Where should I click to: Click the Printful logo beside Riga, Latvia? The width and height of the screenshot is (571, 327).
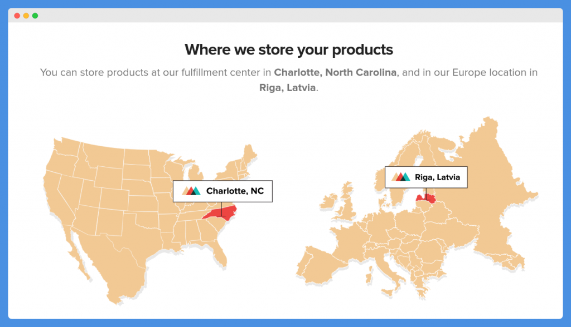point(400,177)
